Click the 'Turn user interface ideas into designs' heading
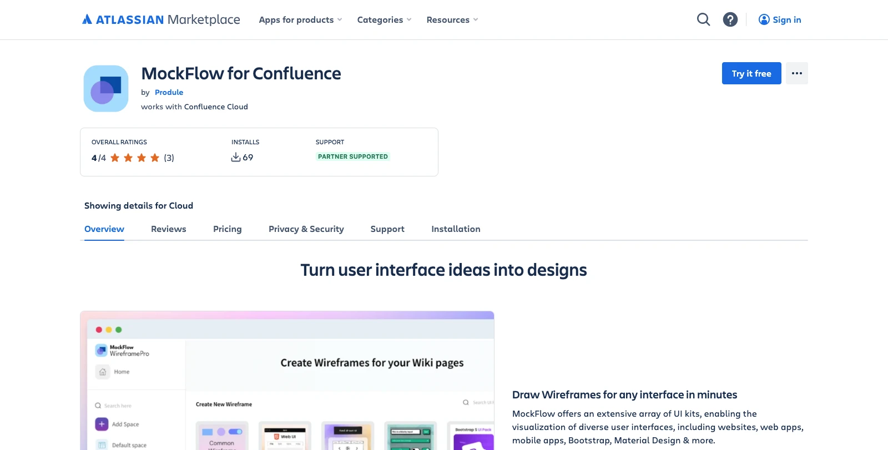Image resolution: width=888 pixels, height=450 pixels. (443, 270)
